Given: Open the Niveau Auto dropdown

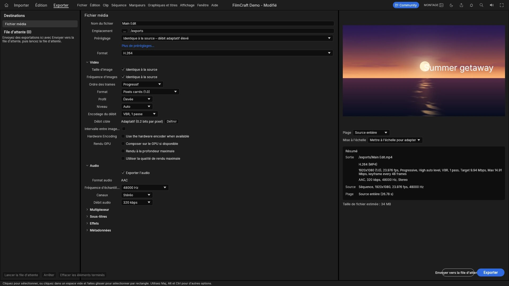Looking at the screenshot, I should [137, 107].
